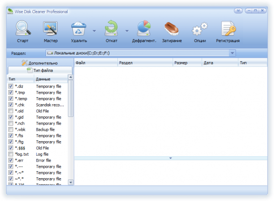Uncheck the *.$$$ checkbox
This screenshot has width=274, height=201.
click(11, 148)
